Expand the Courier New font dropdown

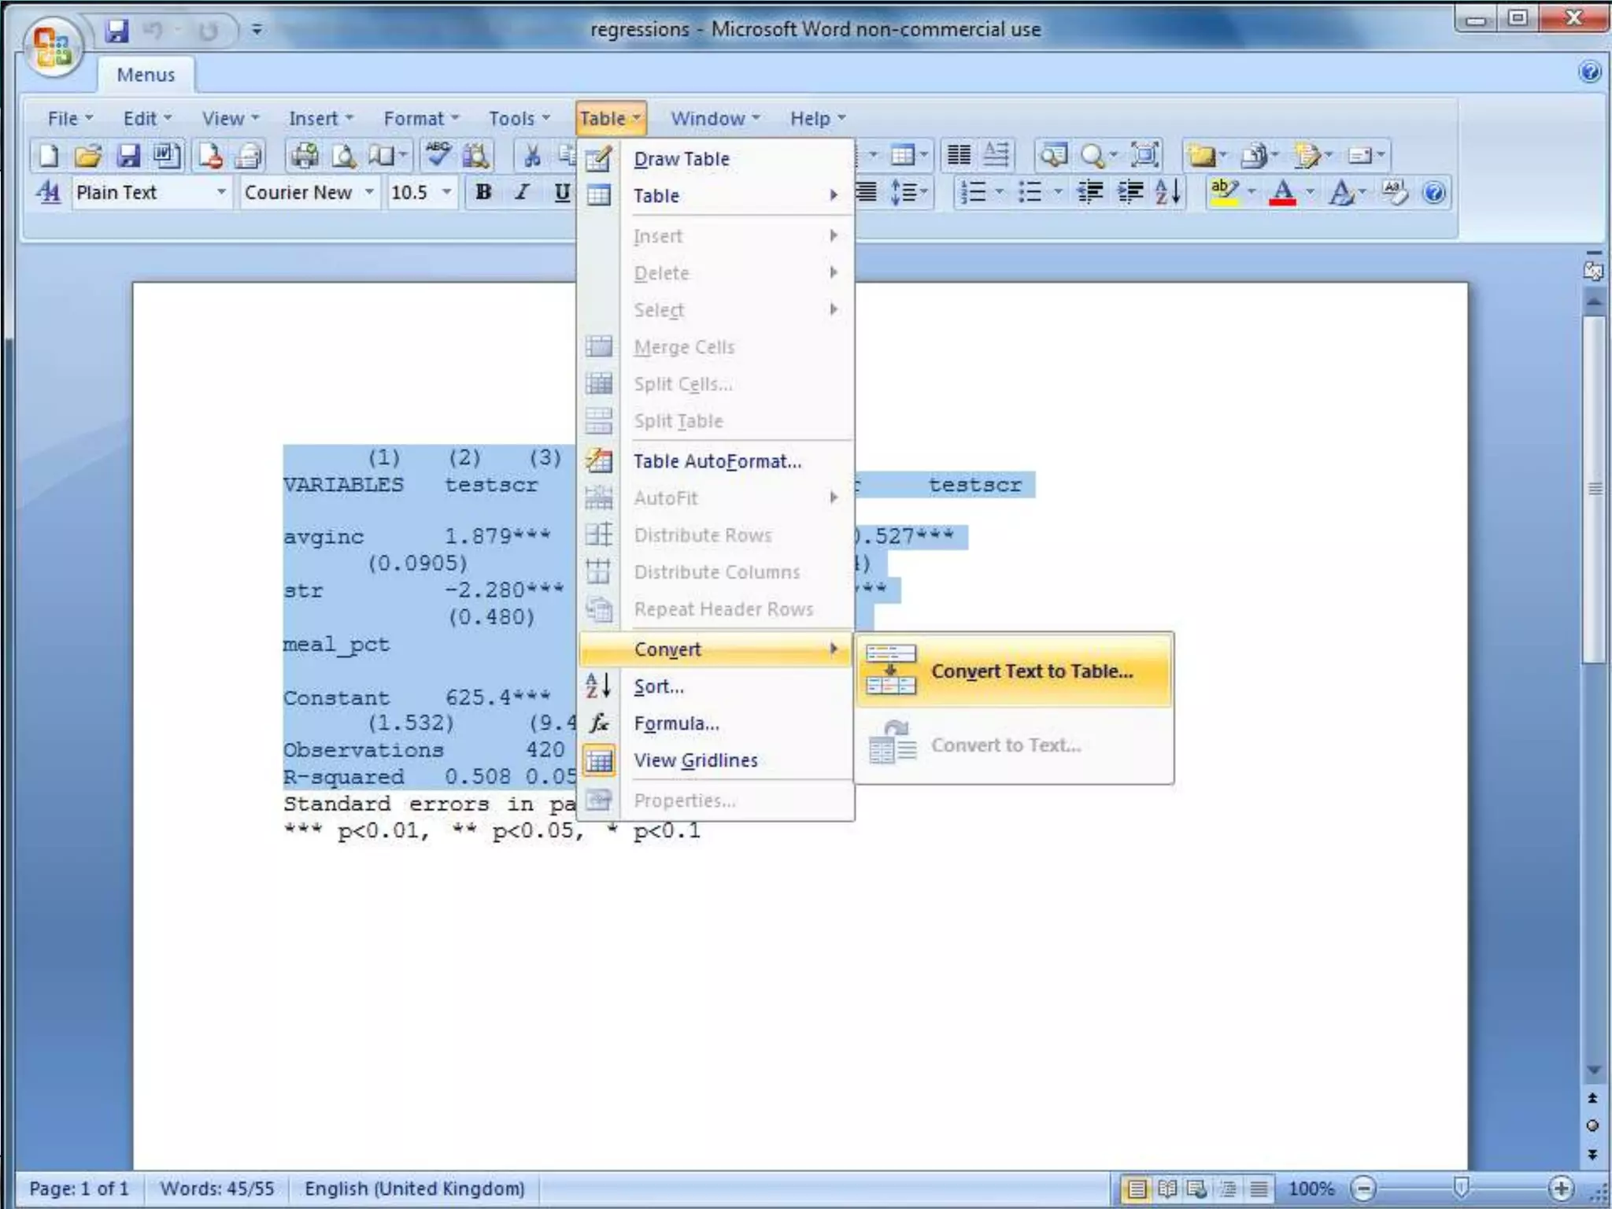point(369,192)
